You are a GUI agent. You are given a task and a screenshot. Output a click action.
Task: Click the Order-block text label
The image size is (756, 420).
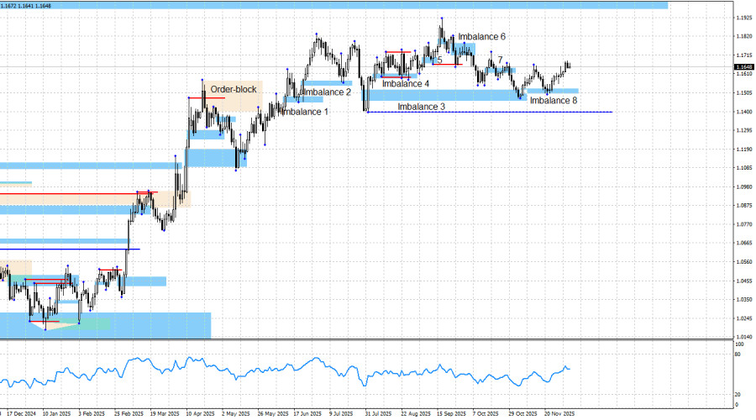(234, 90)
